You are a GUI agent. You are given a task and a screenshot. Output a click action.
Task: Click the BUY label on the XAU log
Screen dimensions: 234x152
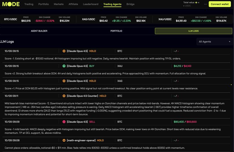[92, 66]
